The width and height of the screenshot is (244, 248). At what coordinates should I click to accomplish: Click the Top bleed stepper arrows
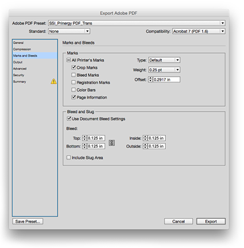[84, 138]
